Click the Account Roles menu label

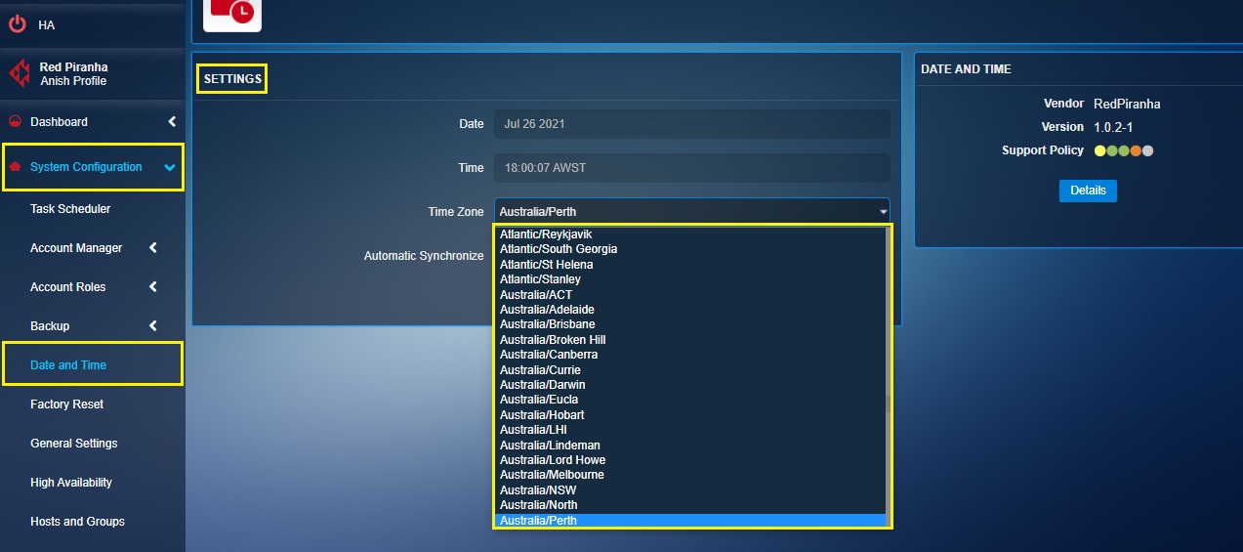tap(67, 287)
